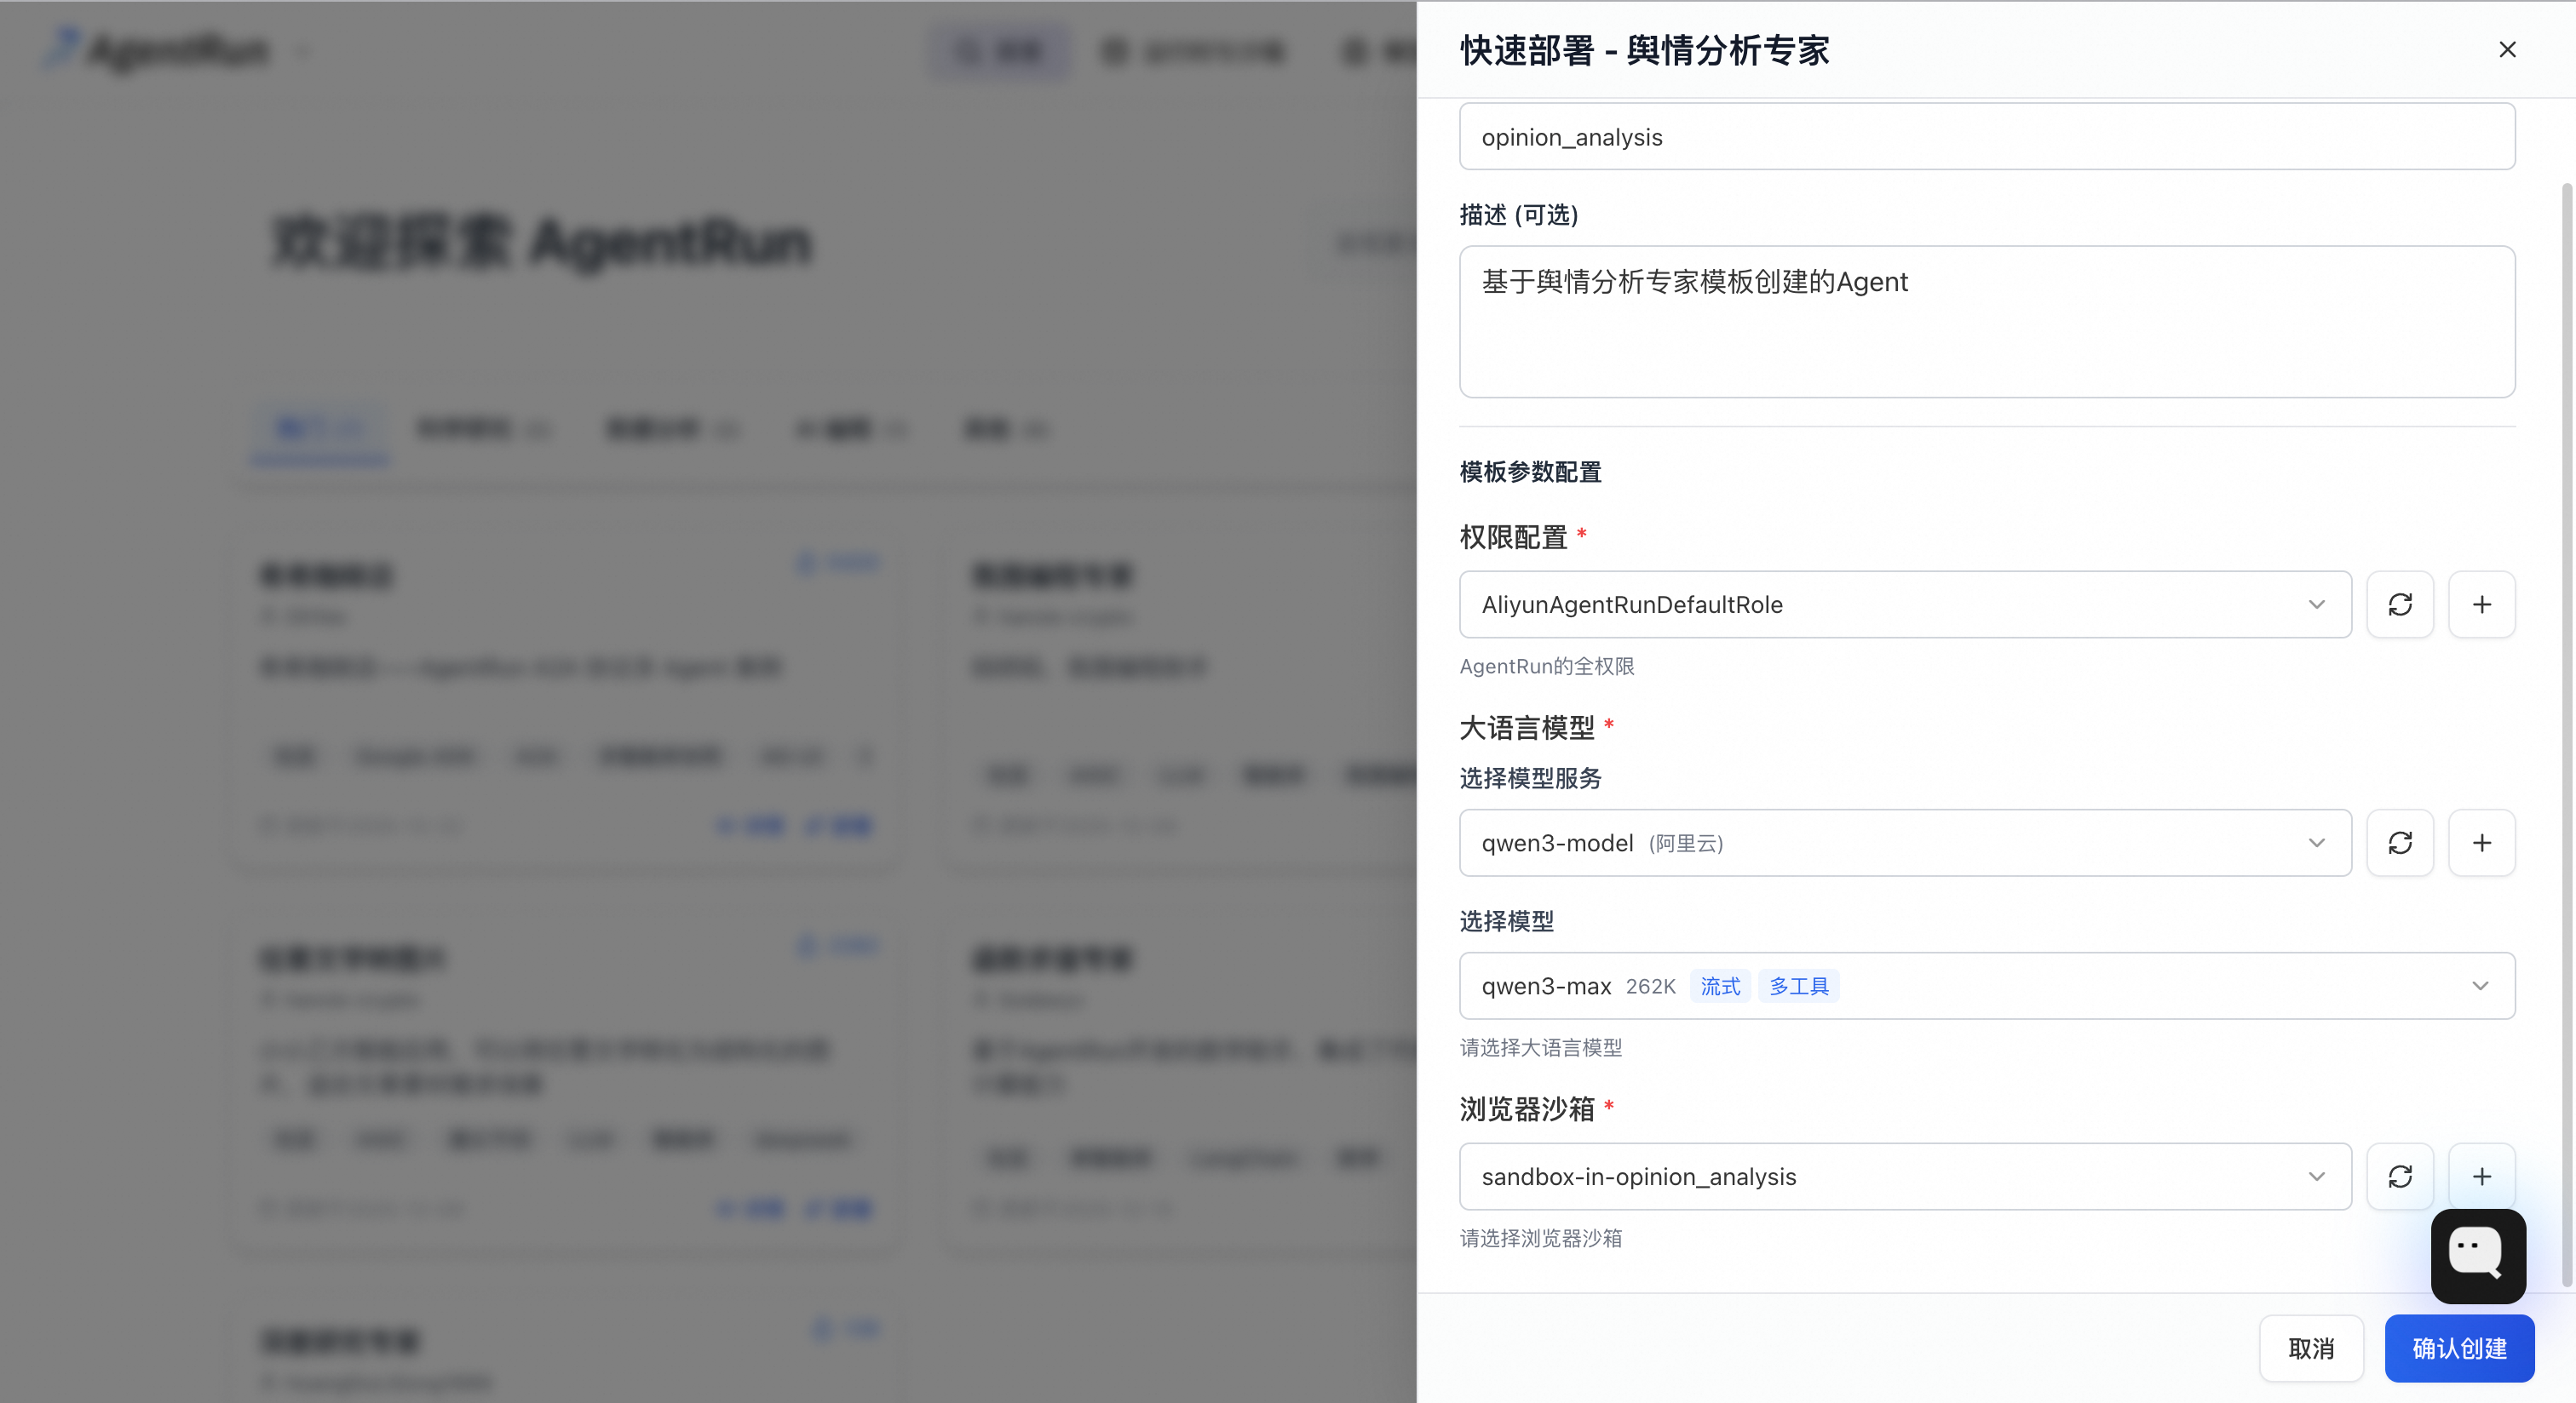The height and width of the screenshot is (1403, 2576).
Task: Click the 浏览器沙箱 field label
Action: tap(1527, 1109)
